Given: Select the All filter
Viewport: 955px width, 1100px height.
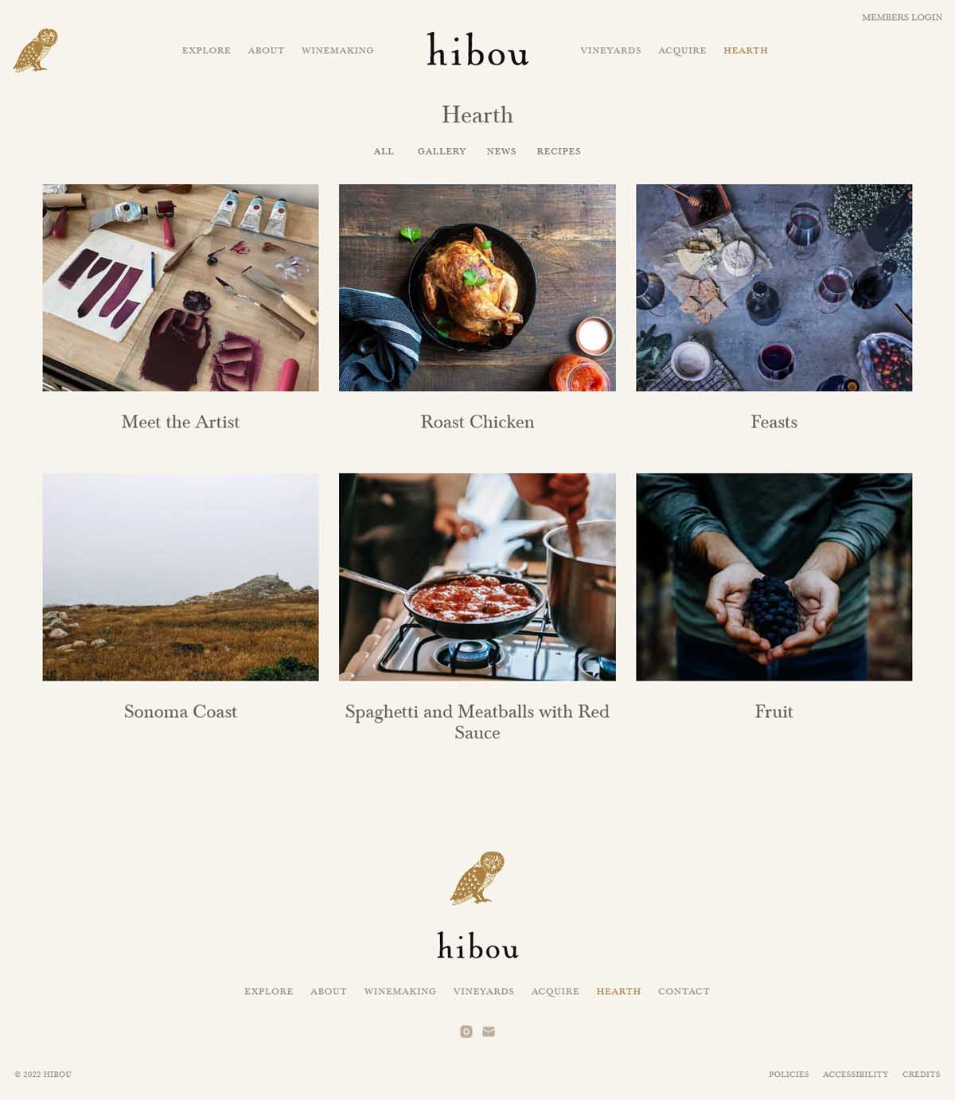Looking at the screenshot, I should (x=384, y=151).
